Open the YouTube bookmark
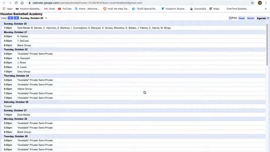 coord(65,8)
